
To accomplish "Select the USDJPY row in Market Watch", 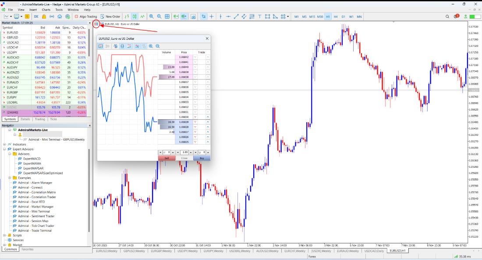I will (x=44, y=52).
